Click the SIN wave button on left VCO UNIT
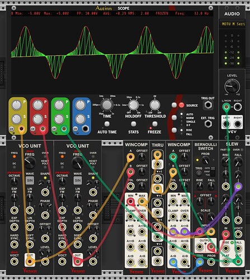 click(x=30, y=180)
